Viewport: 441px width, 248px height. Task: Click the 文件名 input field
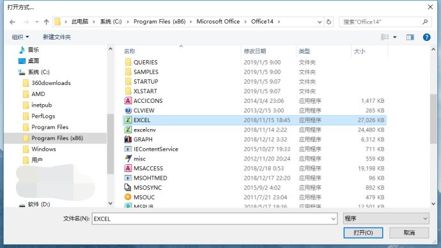coord(214,219)
